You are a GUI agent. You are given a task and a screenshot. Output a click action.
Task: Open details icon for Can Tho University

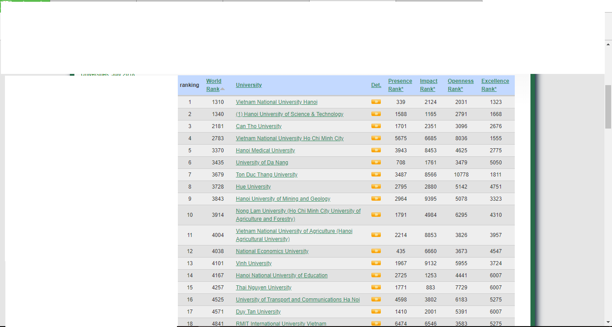click(x=376, y=126)
